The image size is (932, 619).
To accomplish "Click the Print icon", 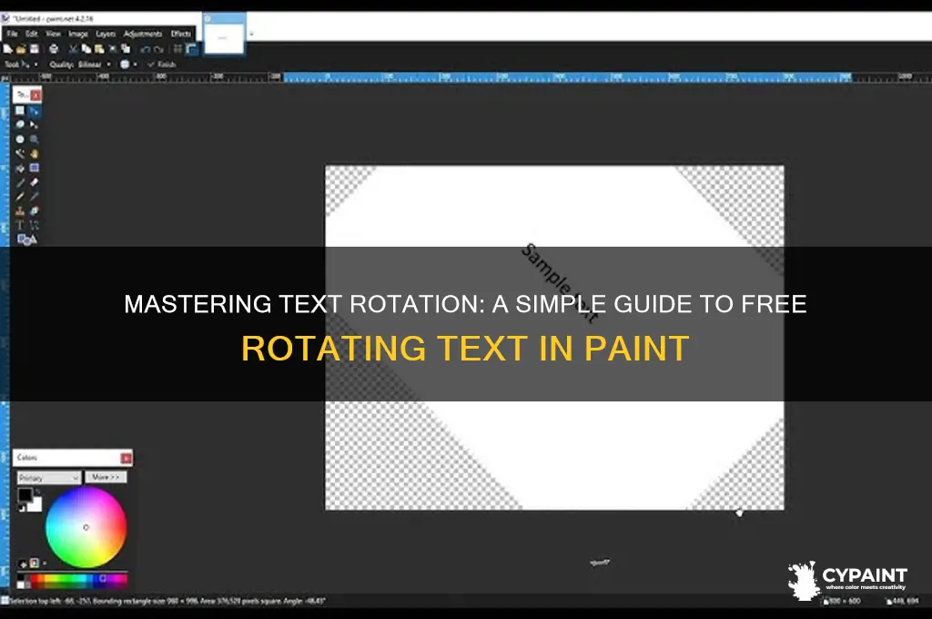I will pos(54,49).
